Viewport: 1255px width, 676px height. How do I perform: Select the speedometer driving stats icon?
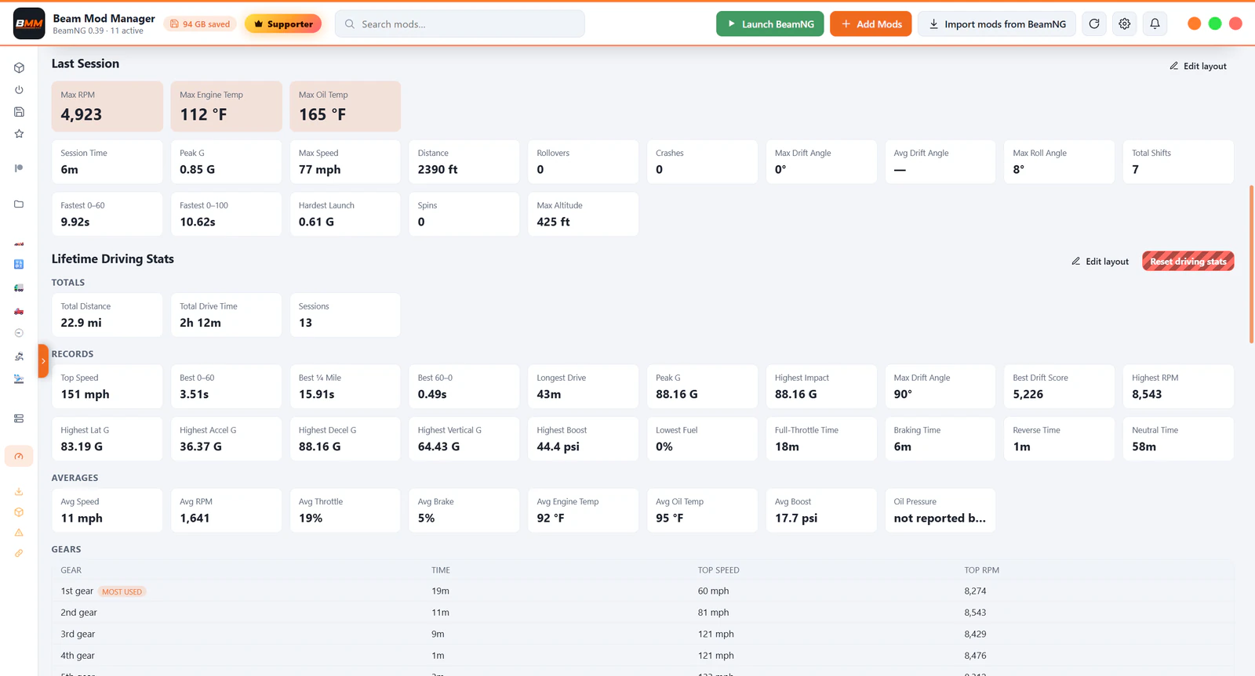point(19,456)
